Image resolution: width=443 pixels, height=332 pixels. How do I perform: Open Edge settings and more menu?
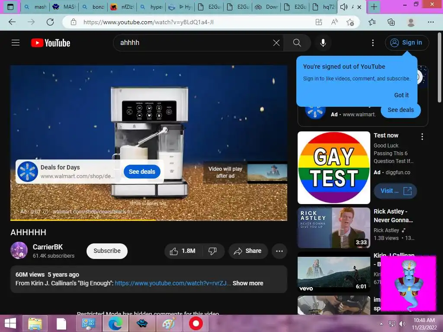[x=430, y=22]
